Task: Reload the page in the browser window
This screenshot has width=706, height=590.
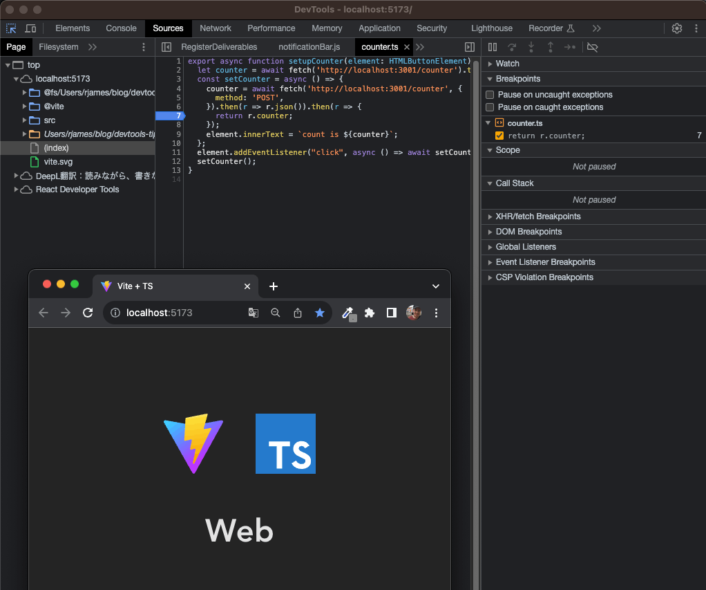Action: pos(88,313)
